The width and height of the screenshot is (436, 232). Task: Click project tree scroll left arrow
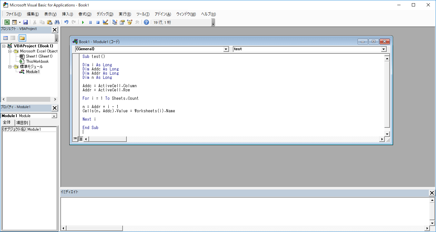click(4, 99)
